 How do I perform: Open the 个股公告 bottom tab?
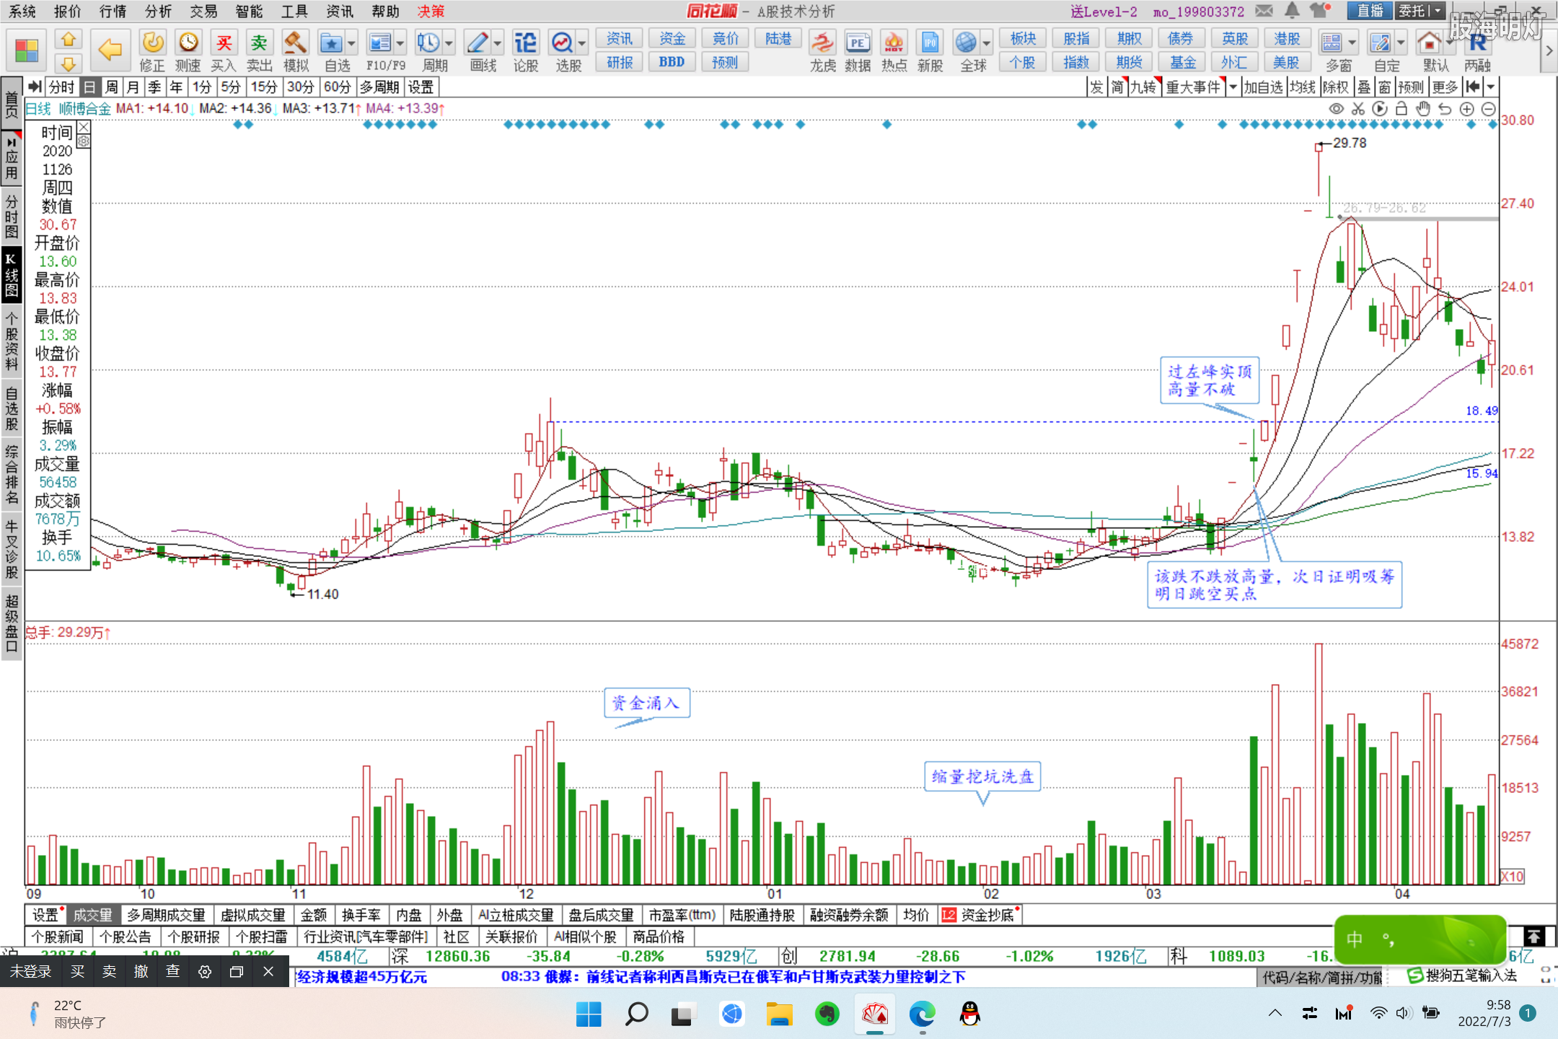coord(125,937)
